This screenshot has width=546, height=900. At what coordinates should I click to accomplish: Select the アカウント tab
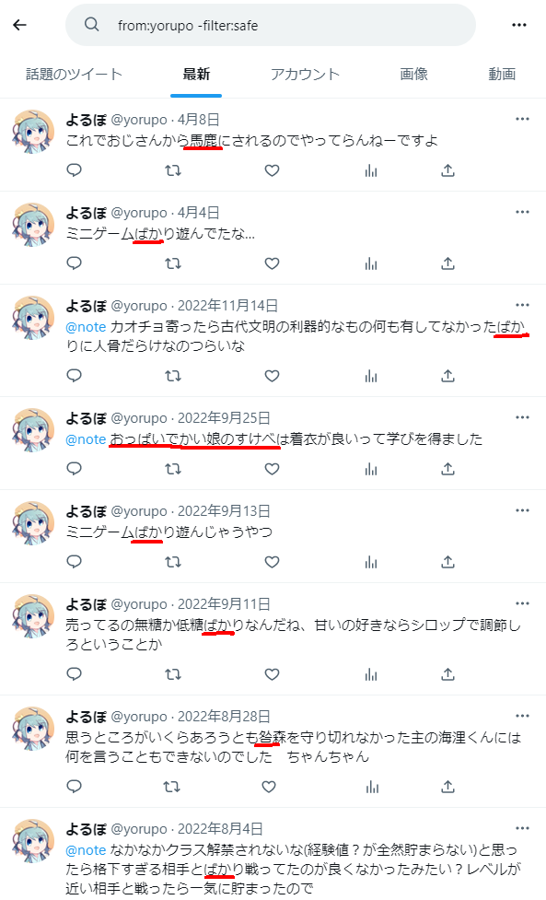(305, 74)
